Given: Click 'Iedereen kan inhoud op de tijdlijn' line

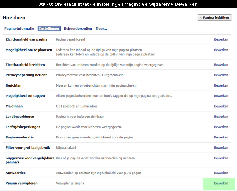Looking at the screenshot, I should pos(99,50).
